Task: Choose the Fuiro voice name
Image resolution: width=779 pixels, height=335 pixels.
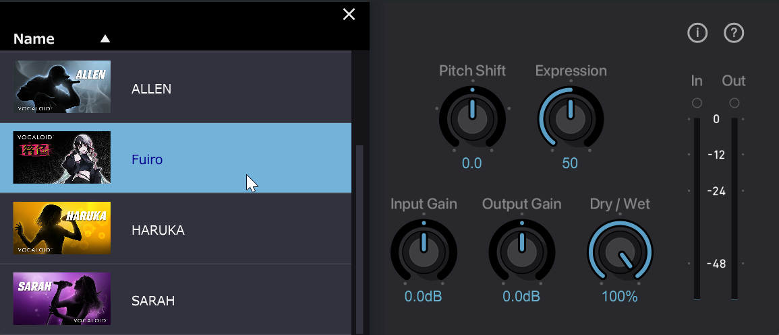Action: [x=147, y=159]
